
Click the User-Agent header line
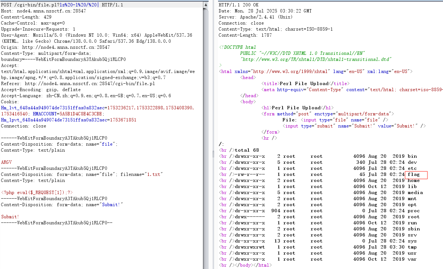(97, 35)
